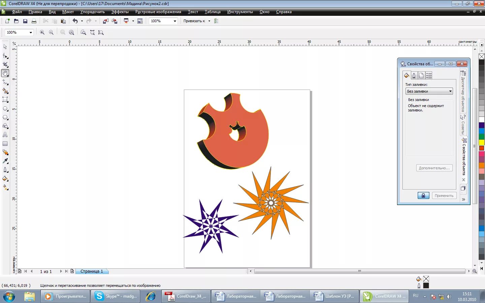
Task: Select the Fill bucket tool
Action: tap(5, 179)
